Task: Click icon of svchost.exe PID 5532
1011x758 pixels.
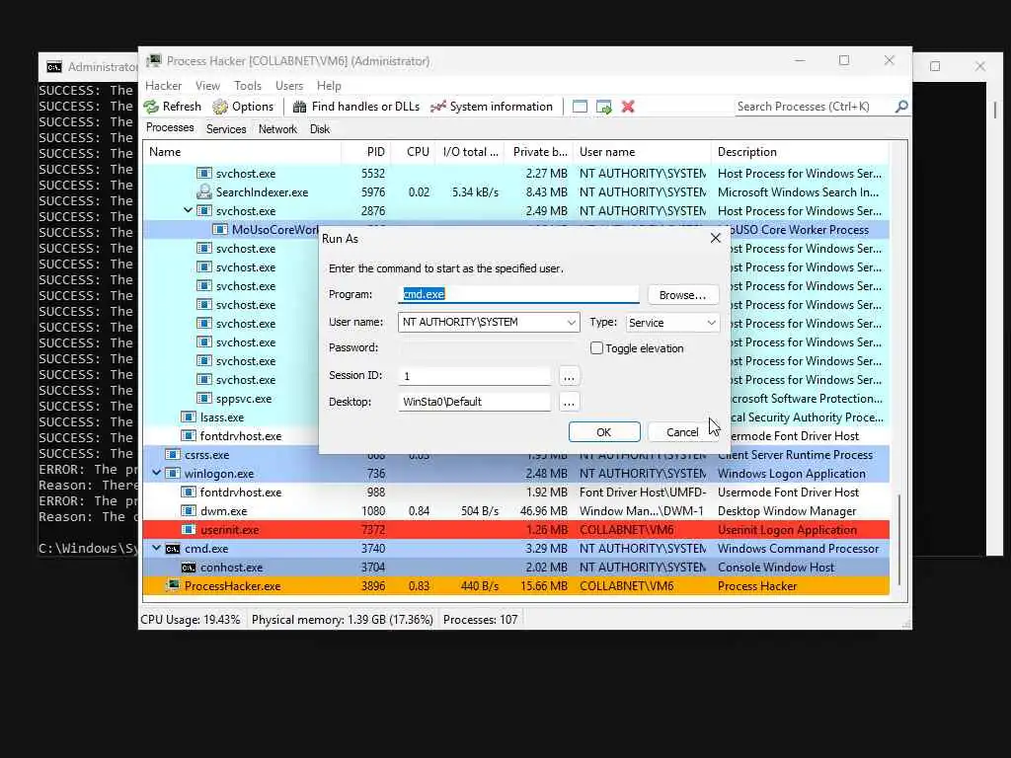Action: point(204,174)
